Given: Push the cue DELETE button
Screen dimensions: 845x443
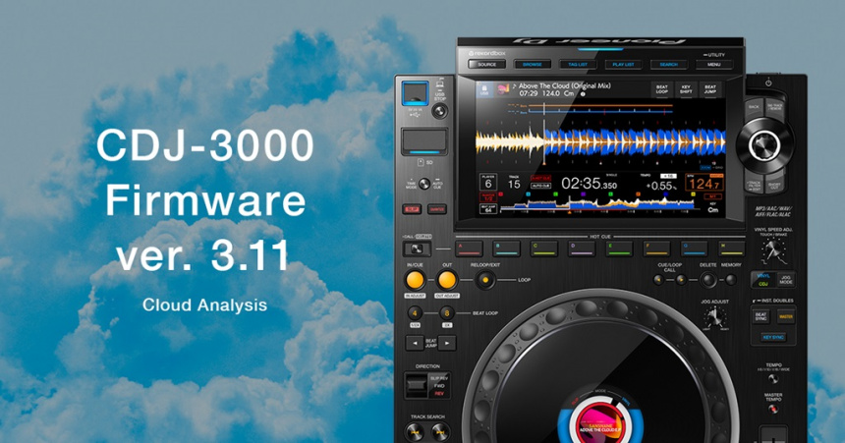Looking at the screenshot, I should click(x=708, y=280).
